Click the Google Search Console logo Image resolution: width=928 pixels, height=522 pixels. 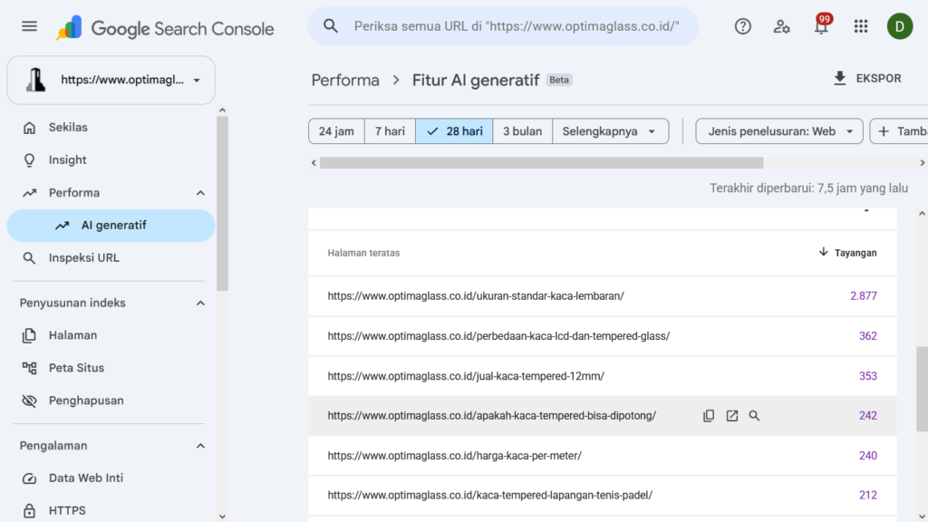click(165, 28)
